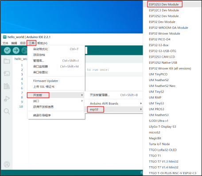Select Turta IoT Node board
Viewport: 202px width, 176px height.
pos(172,144)
